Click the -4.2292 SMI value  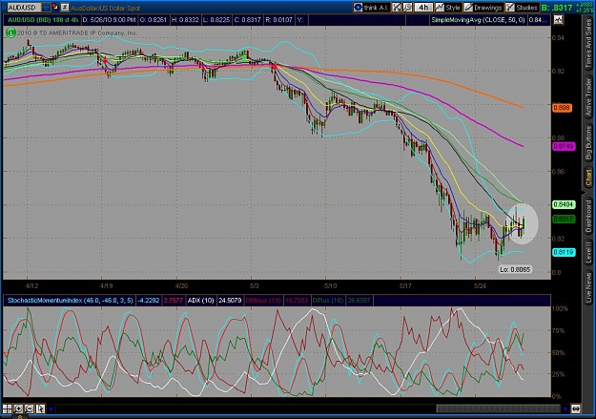(x=148, y=301)
